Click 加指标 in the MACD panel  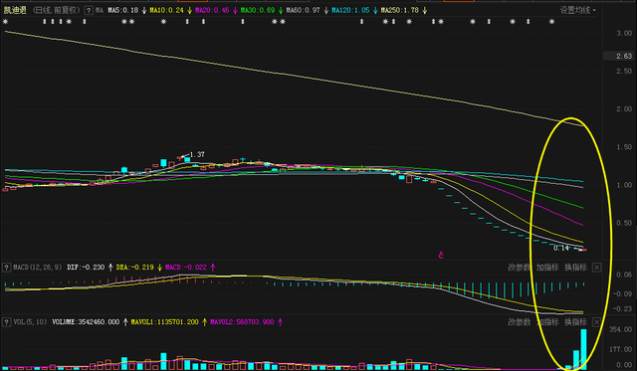point(547,268)
